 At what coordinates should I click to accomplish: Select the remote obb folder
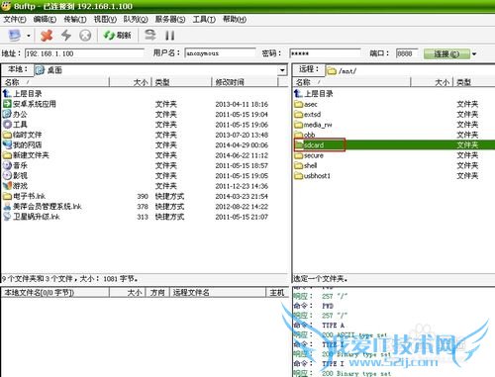tap(305, 135)
